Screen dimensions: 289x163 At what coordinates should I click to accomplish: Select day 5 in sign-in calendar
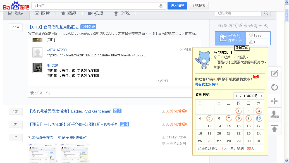point(209,118)
